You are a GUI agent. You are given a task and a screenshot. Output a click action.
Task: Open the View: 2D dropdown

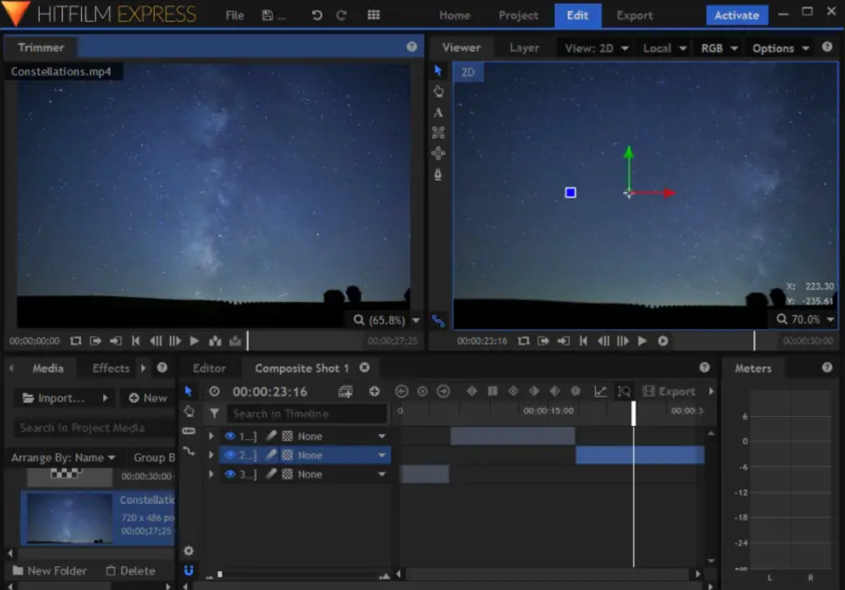[x=596, y=48]
